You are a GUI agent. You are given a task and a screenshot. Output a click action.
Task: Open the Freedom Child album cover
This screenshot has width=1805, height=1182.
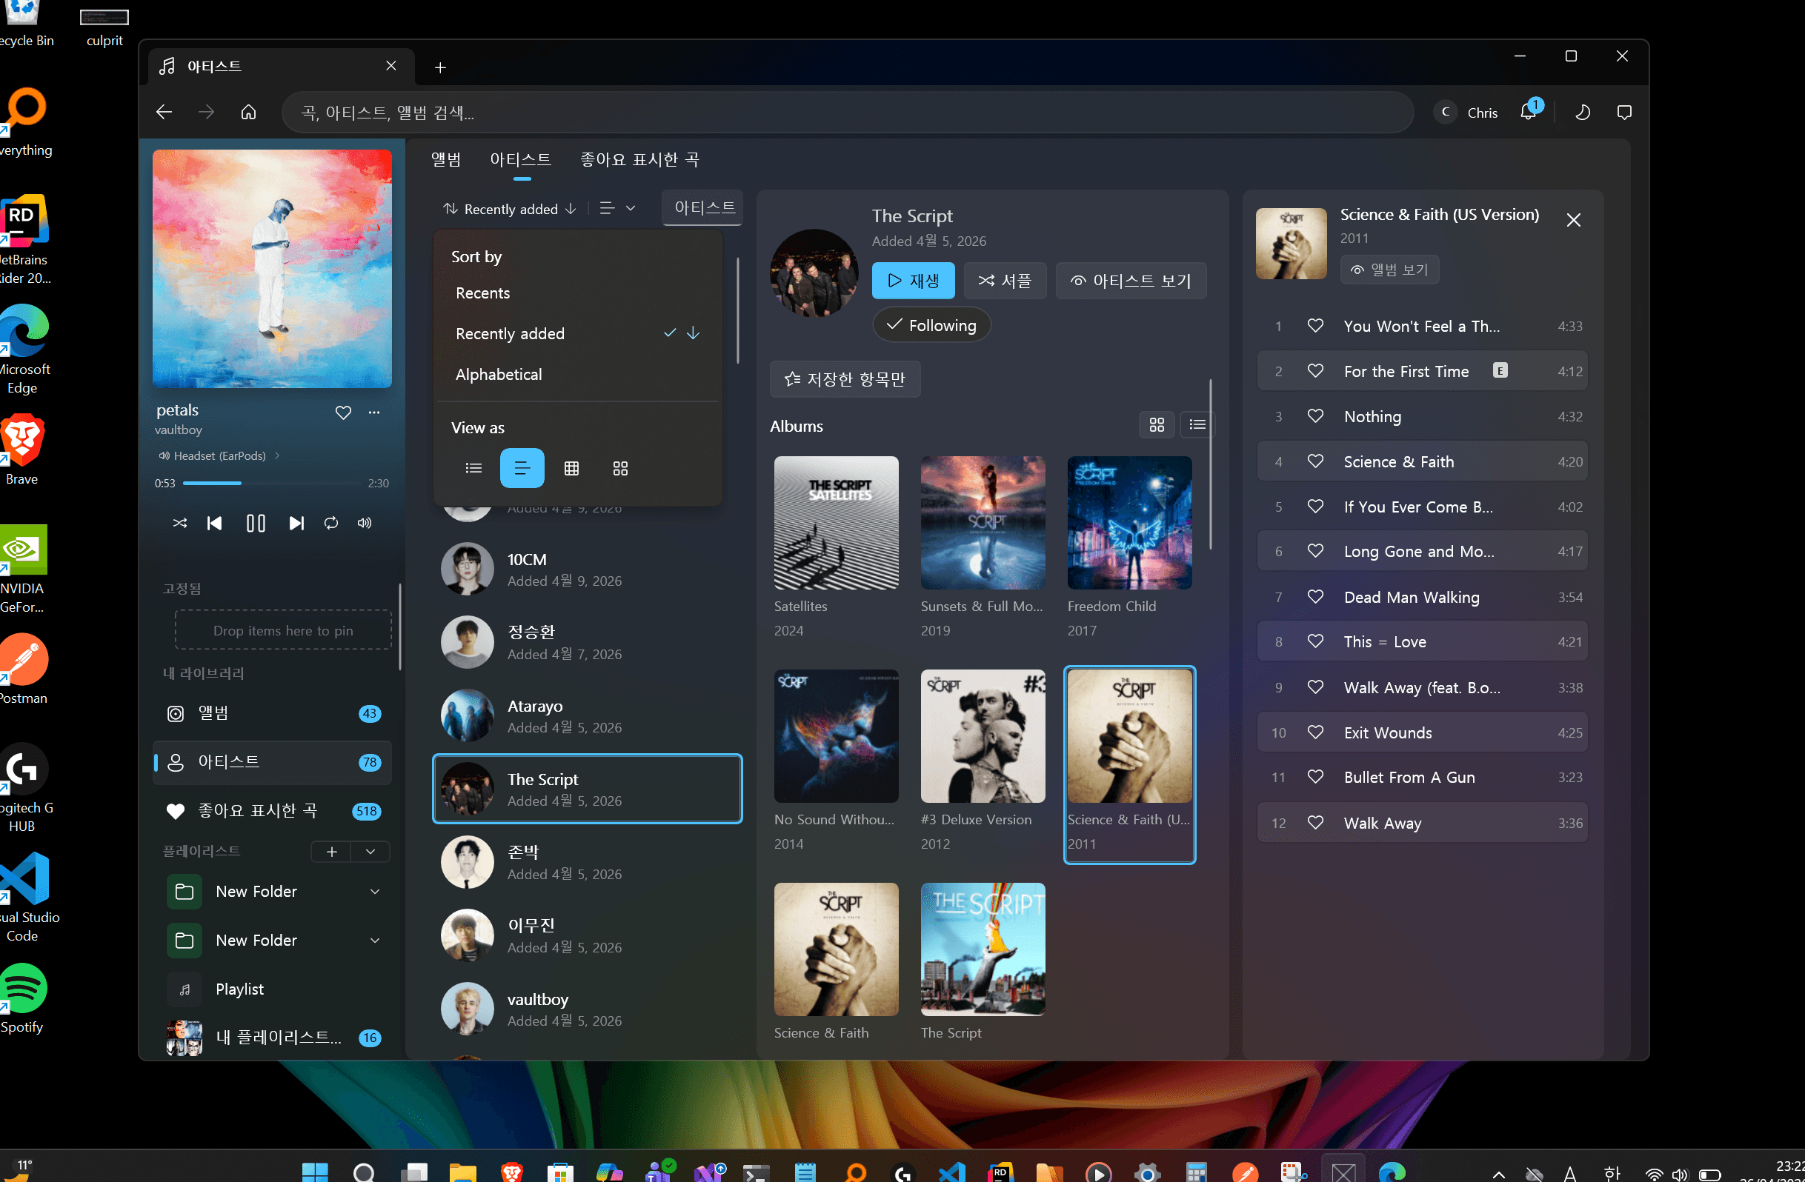(x=1130, y=523)
